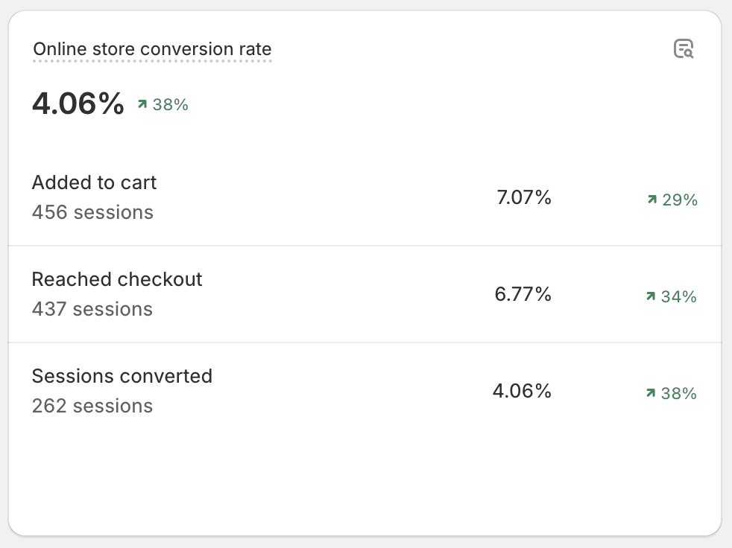Click the 437 sessions link

tap(92, 309)
